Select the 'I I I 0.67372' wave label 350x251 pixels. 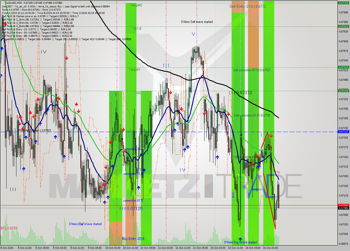click(x=240, y=93)
